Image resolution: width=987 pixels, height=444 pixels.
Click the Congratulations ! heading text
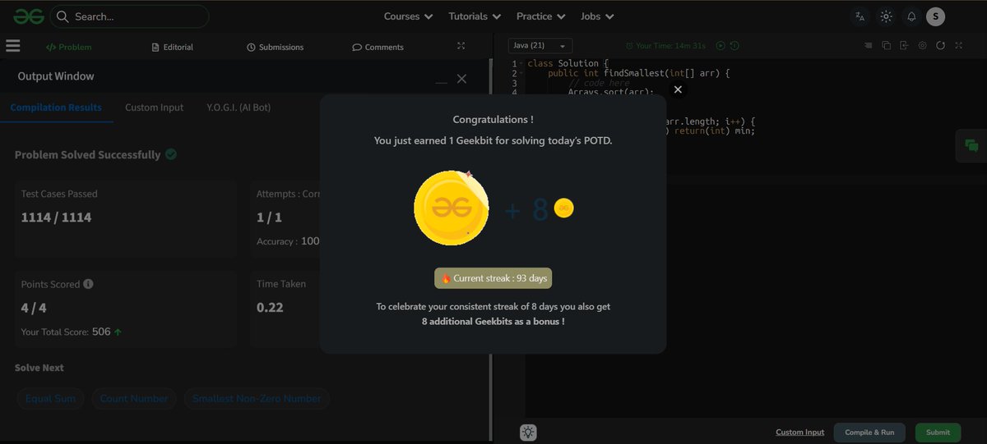click(x=493, y=120)
